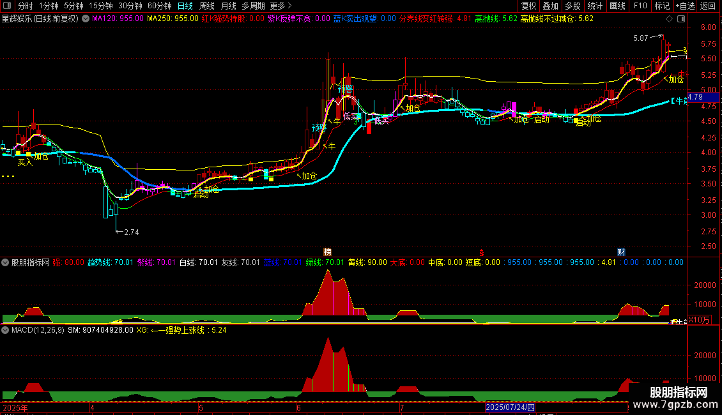Switch to 分时 intraday view
The image size is (722, 415).
(25, 6)
